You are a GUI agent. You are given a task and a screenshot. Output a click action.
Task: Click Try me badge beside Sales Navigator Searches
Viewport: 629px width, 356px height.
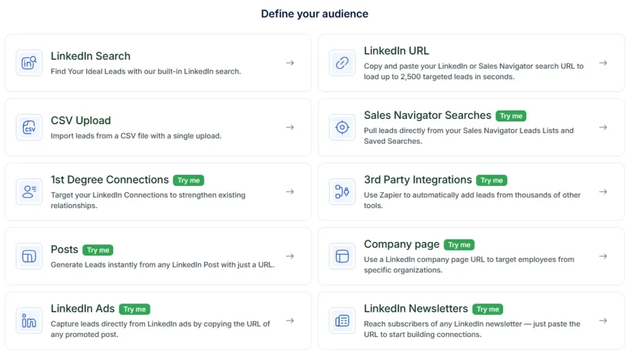click(510, 116)
